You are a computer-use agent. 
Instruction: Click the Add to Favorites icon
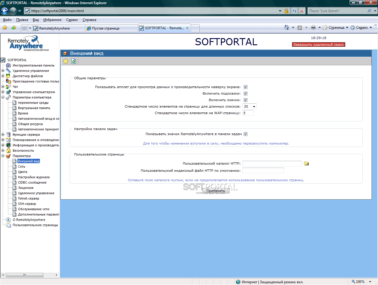click(14, 28)
